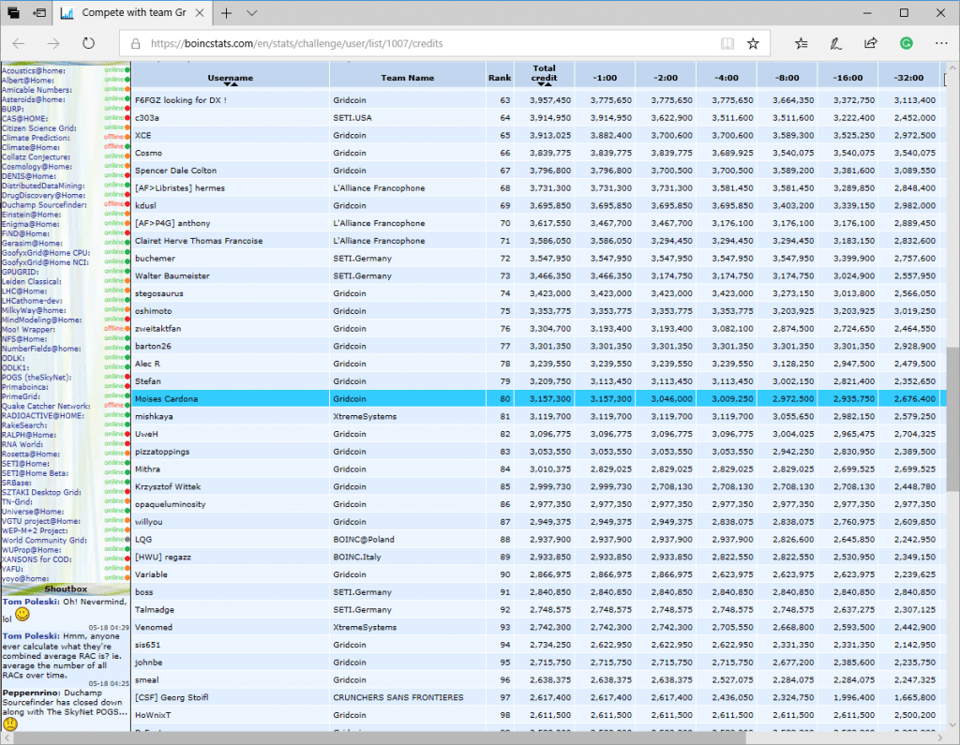Screen dimensions: 960x745
Task: Set tabs aside icon
Action: point(39,13)
